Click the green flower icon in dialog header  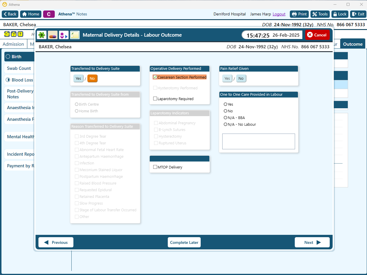42,35
